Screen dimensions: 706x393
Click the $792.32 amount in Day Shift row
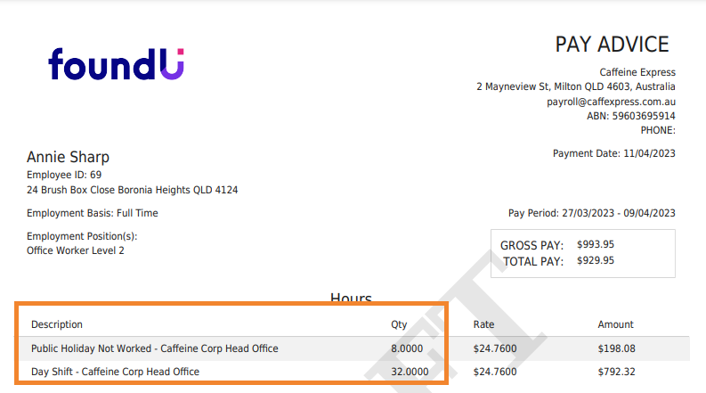[x=616, y=372]
